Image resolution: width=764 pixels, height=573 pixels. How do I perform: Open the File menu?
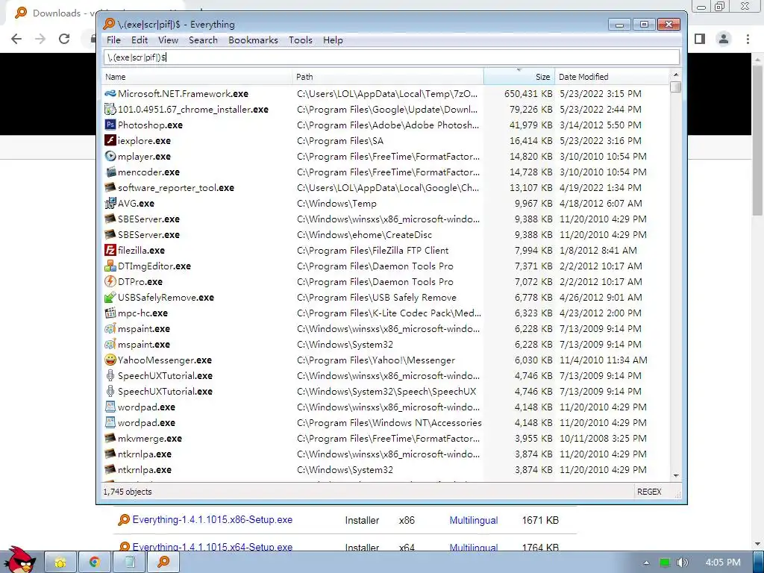tap(113, 40)
